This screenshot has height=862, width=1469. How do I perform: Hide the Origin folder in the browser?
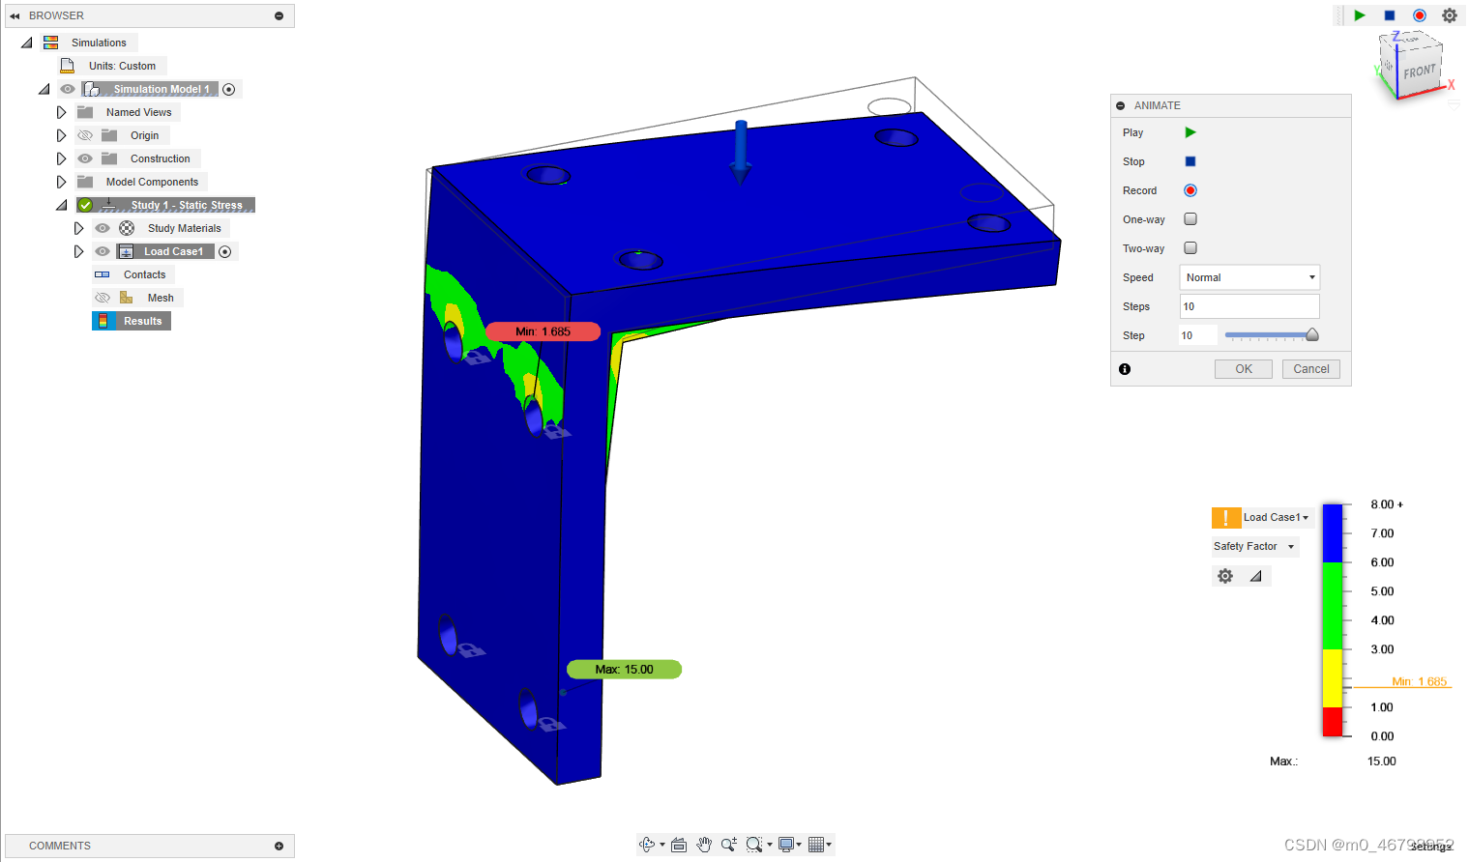[x=85, y=135]
